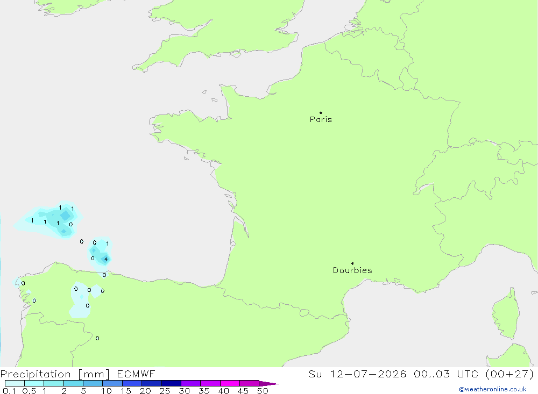The height and width of the screenshot is (394, 538).
Task: Click the Paris location dot marker
Action: click(321, 112)
